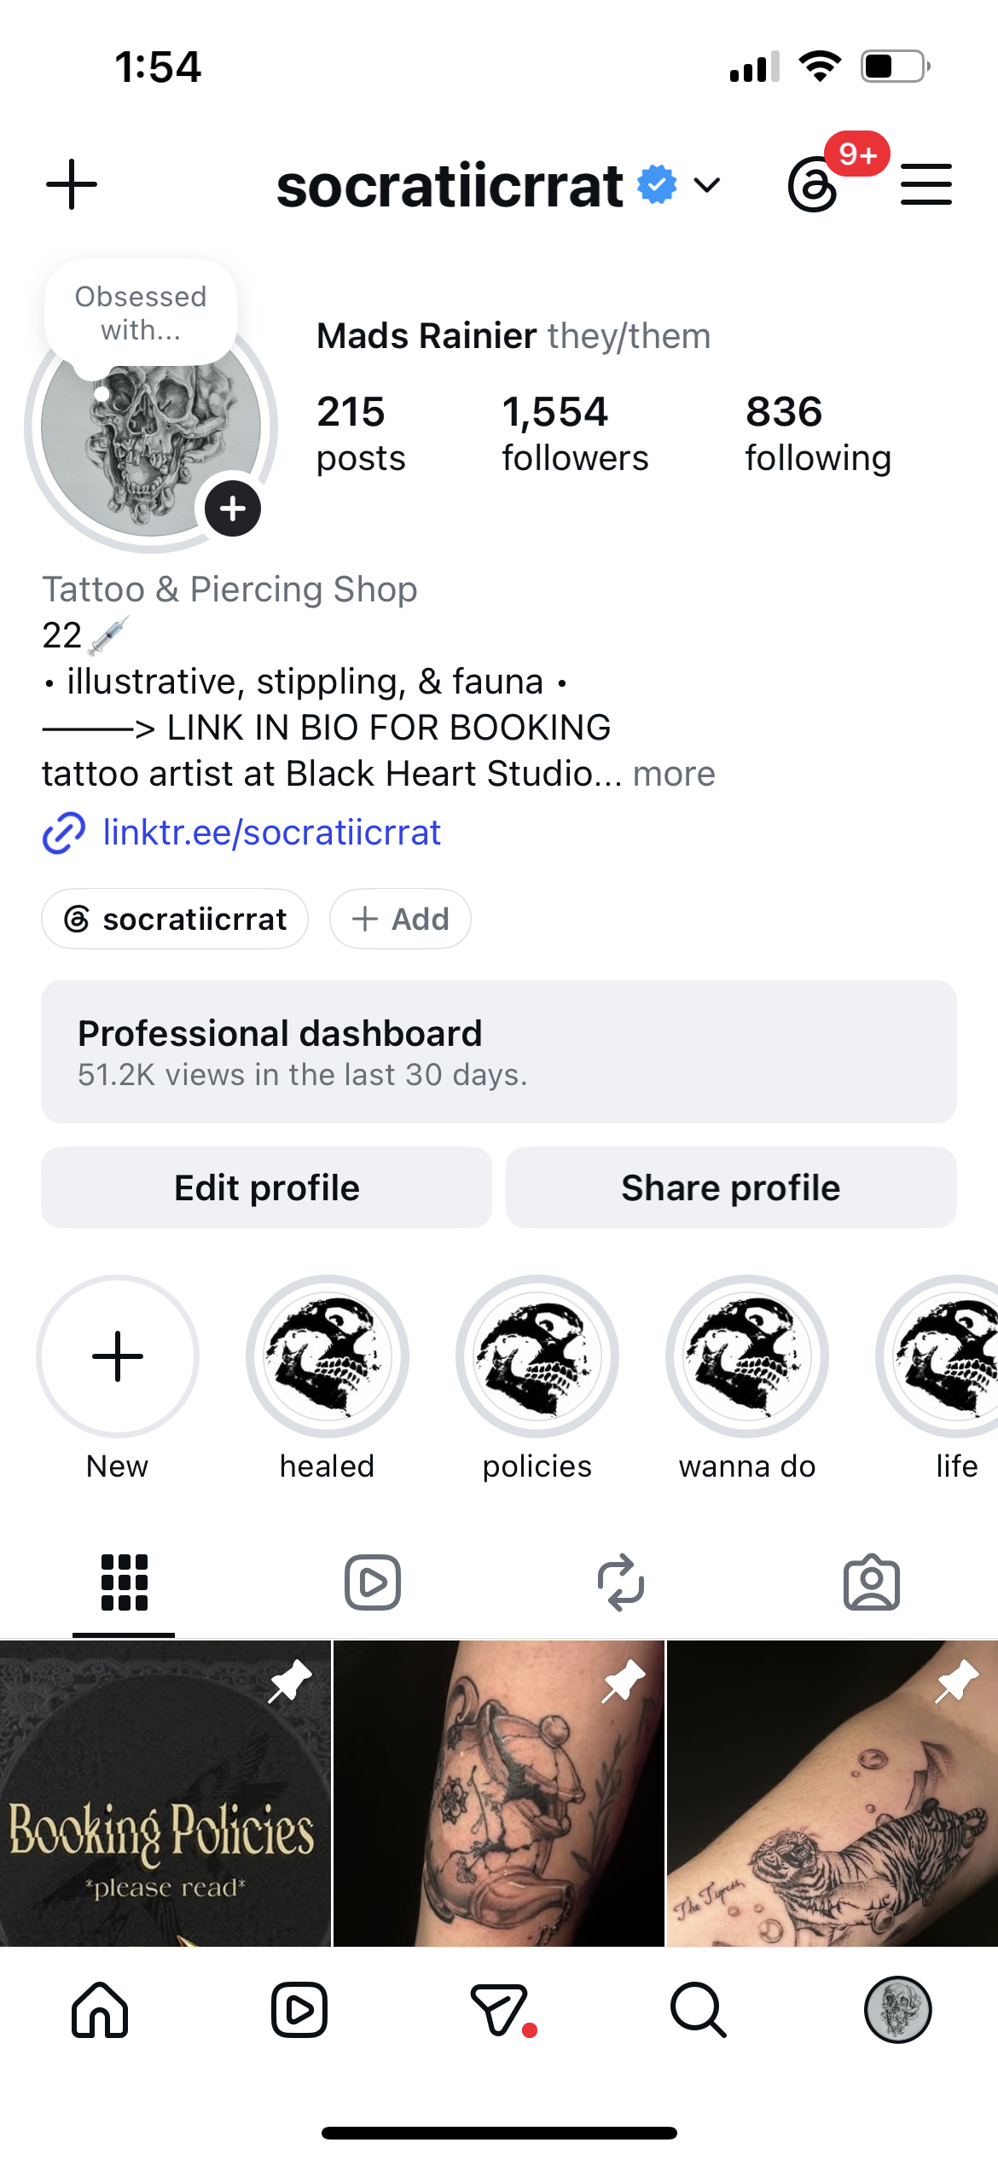Viewport: 998px width, 2160px height.
Task: Open the Search magnifier icon
Action: pos(698,2009)
